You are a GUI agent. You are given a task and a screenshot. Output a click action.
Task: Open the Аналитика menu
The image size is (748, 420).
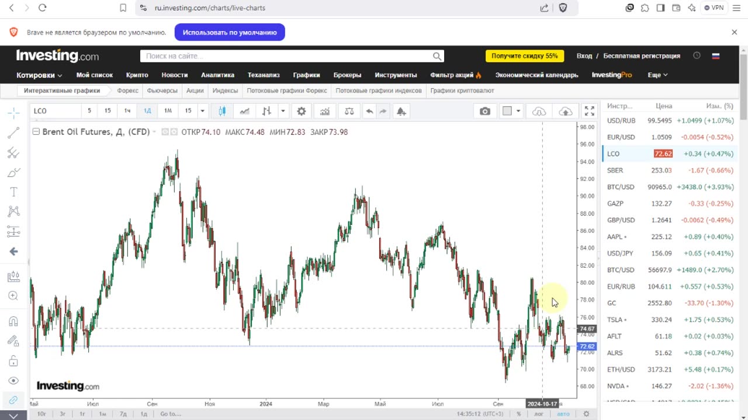(217, 75)
